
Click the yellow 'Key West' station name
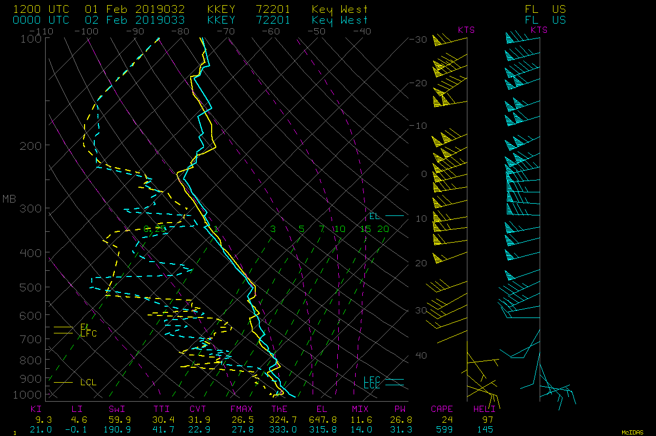pos(340,9)
